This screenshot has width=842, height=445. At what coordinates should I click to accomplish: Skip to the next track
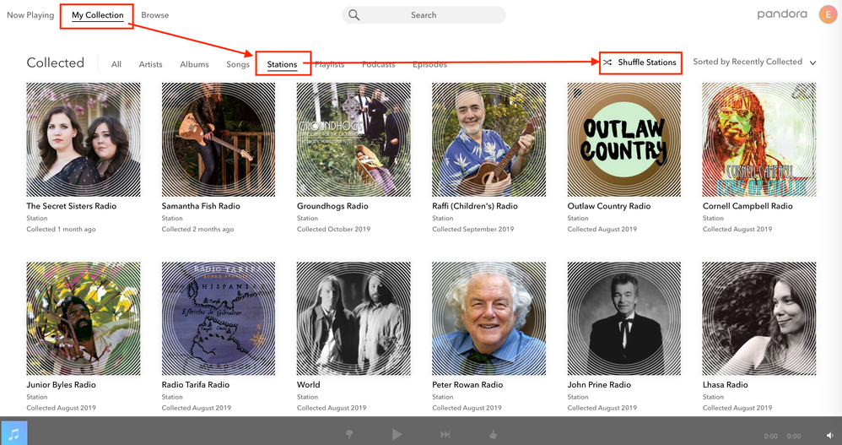click(x=445, y=434)
